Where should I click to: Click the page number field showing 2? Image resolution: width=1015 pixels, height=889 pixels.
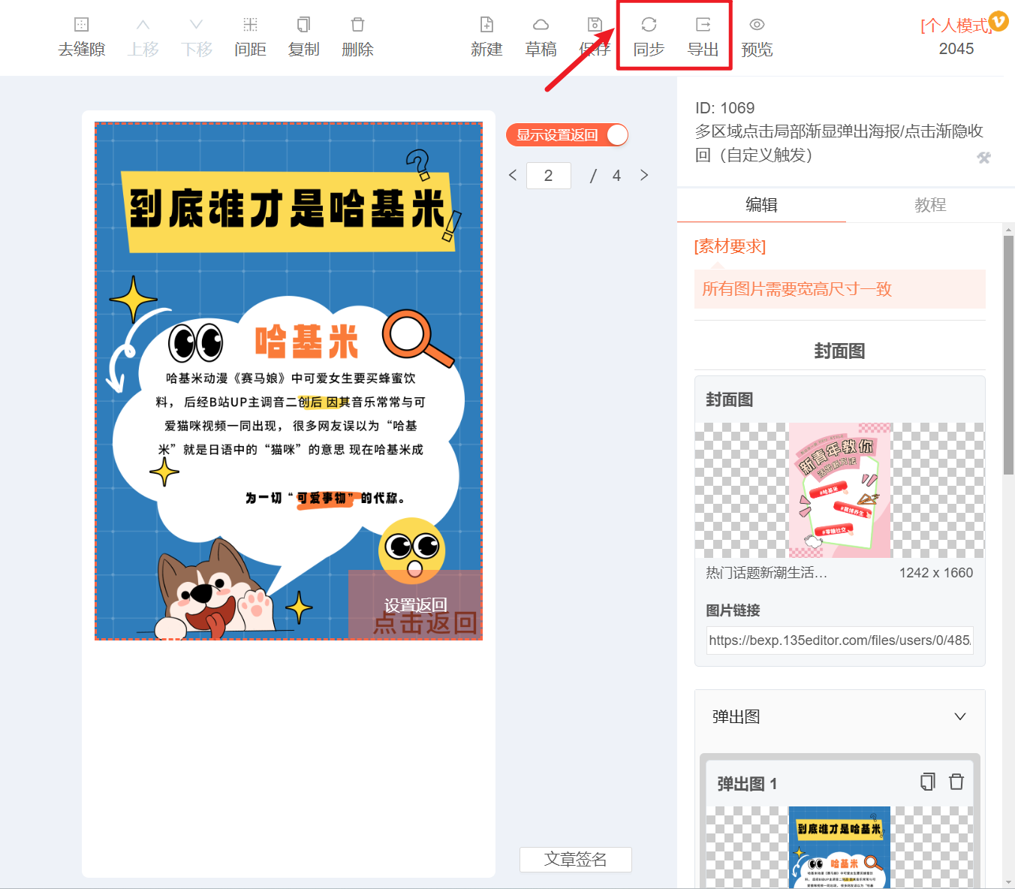pyautogui.click(x=549, y=176)
